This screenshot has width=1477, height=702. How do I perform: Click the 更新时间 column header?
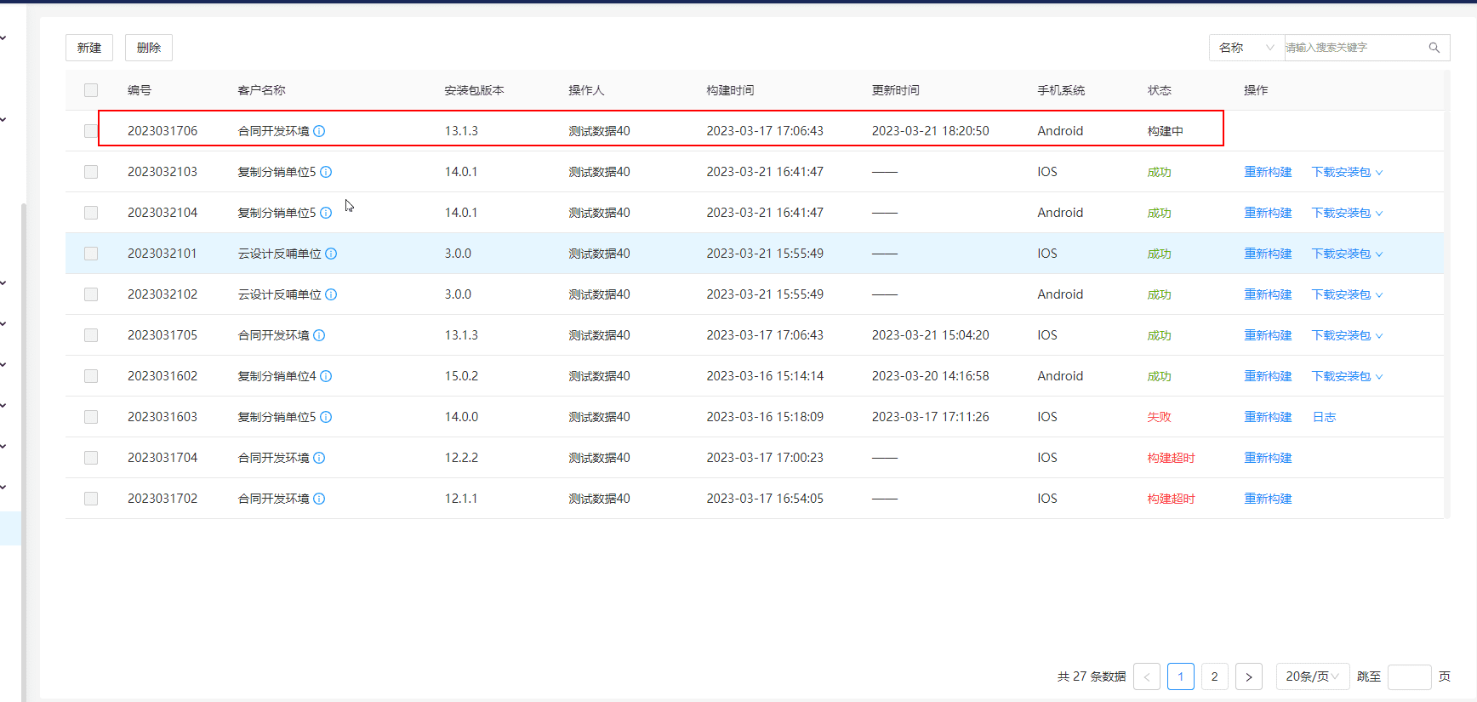895,90
